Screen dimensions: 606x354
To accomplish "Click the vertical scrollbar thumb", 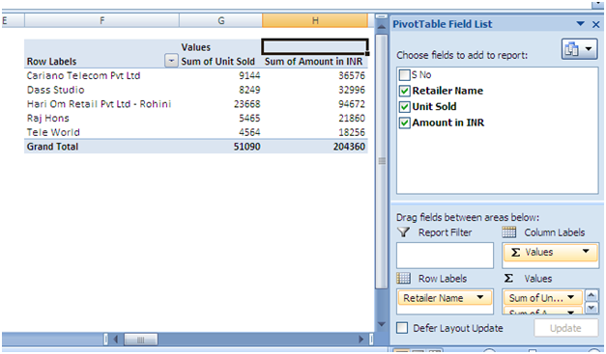I will pos(382,161).
